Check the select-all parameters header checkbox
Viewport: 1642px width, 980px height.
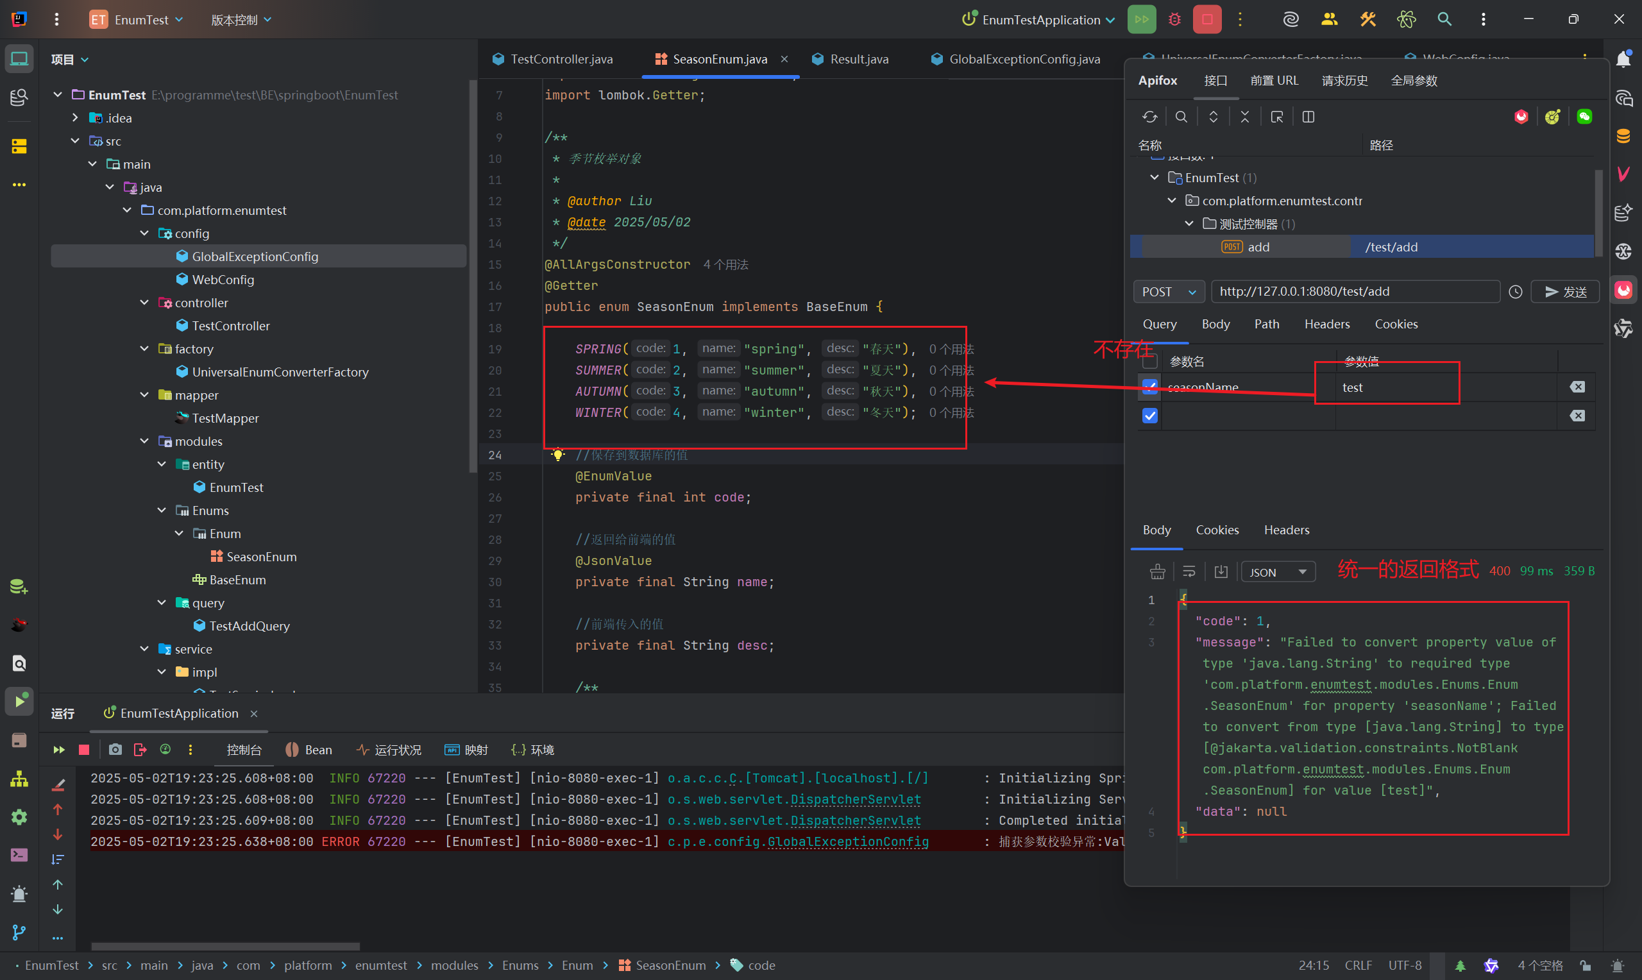(1149, 361)
